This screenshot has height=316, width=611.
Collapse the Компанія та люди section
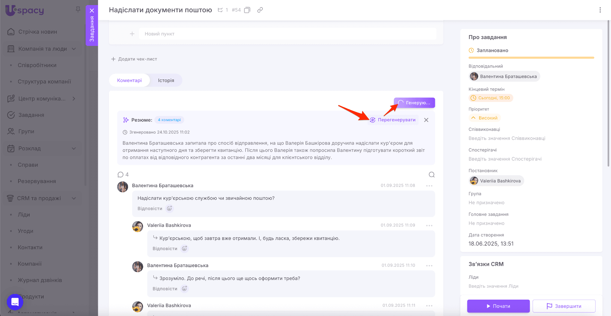coord(74,49)
